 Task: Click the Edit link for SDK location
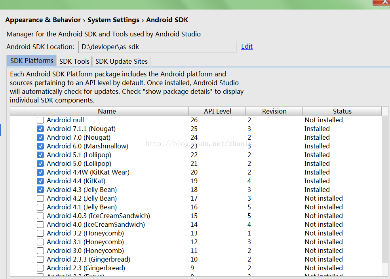[x=247, y=47]
